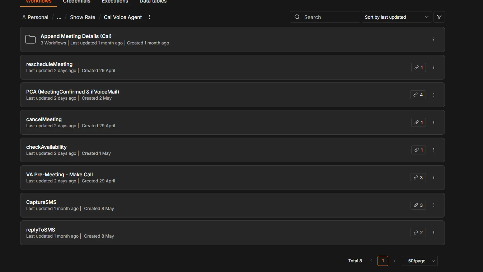This screenshot has height=272, width=483.
Task: Open more options for cancelMeeting workflow
Action: (434, 123)
